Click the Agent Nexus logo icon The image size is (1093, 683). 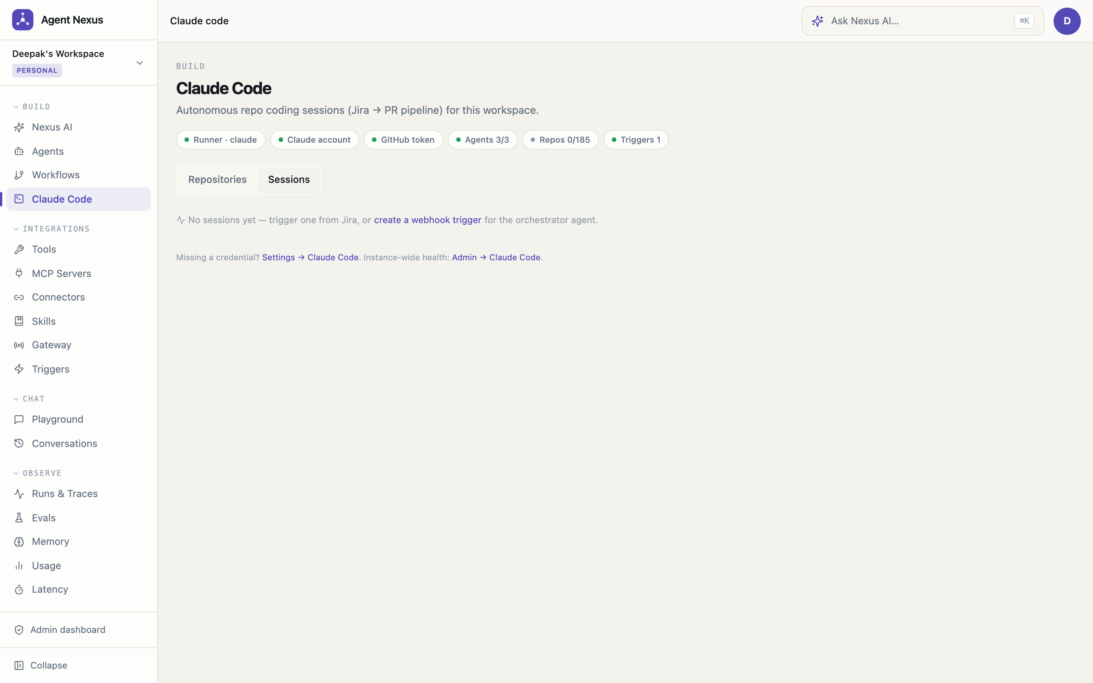[x=23, y=20]
